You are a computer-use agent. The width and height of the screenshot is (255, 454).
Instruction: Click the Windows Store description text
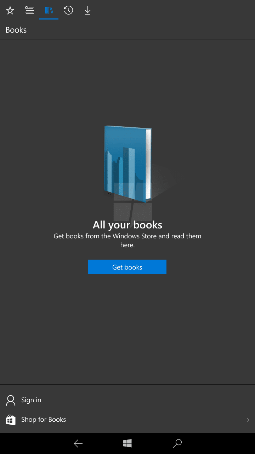click(x=127, y=240)
